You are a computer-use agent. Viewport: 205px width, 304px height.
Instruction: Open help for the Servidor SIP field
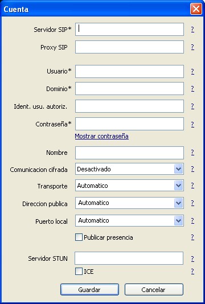[x=192, y=29]
